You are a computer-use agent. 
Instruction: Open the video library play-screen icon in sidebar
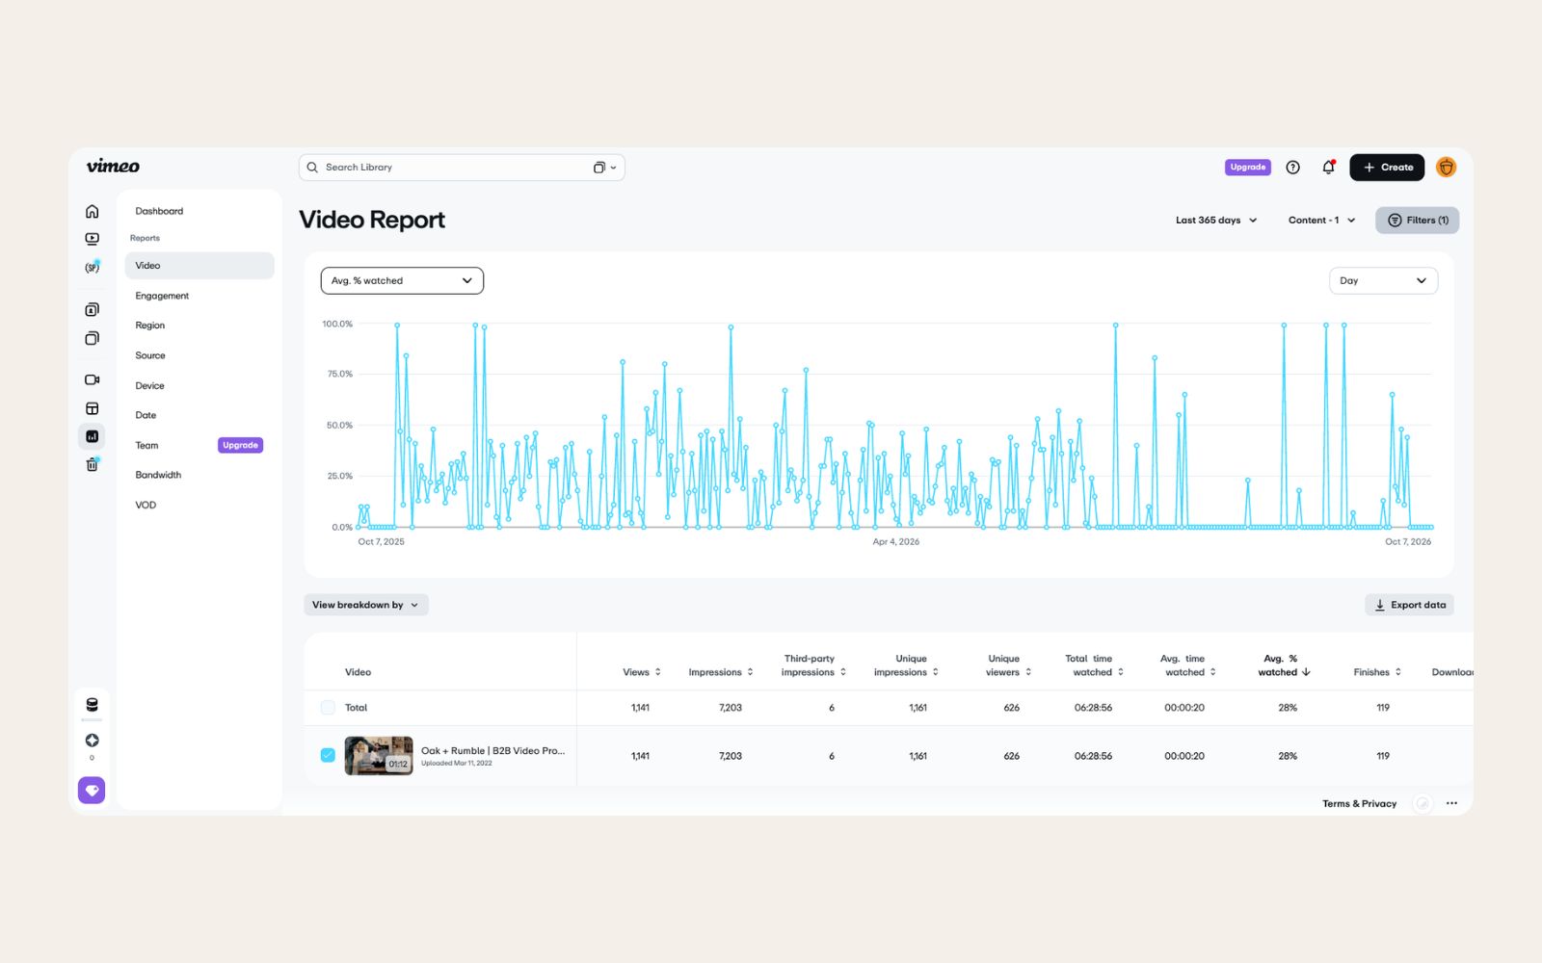pos(92,239)
